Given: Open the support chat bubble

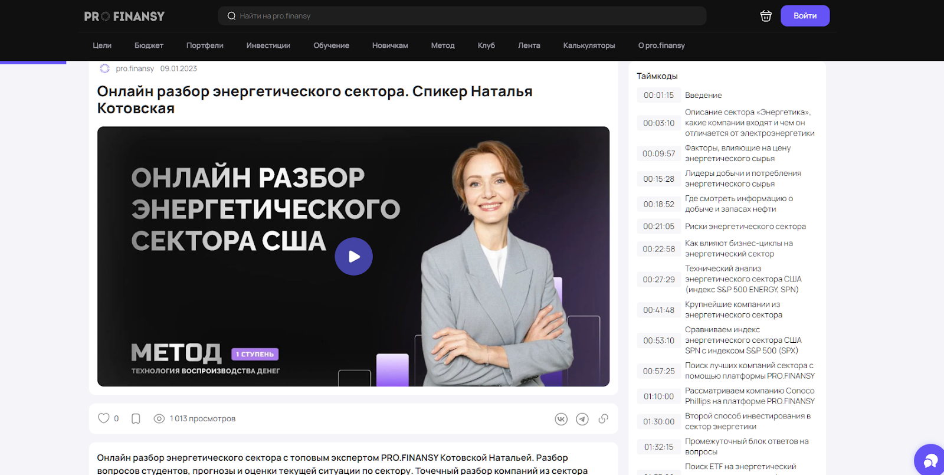Looking at the screenshot, I should pos(930,460).
